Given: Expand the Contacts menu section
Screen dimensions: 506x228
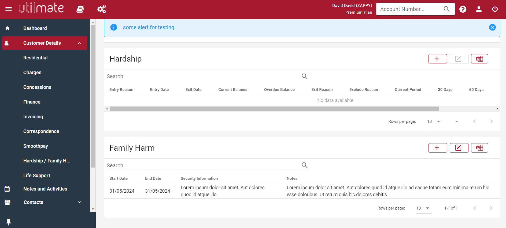Looking at the screenshot, I should click(x=79, y=202).
